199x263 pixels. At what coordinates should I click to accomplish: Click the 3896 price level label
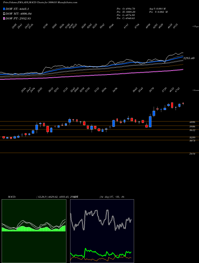[192, 126]
